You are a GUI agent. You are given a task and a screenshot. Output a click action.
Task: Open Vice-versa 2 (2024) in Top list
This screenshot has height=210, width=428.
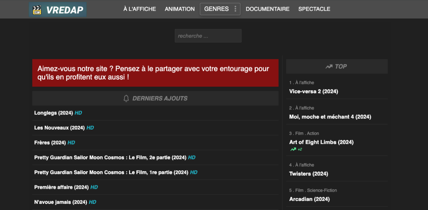coord(314,91)
